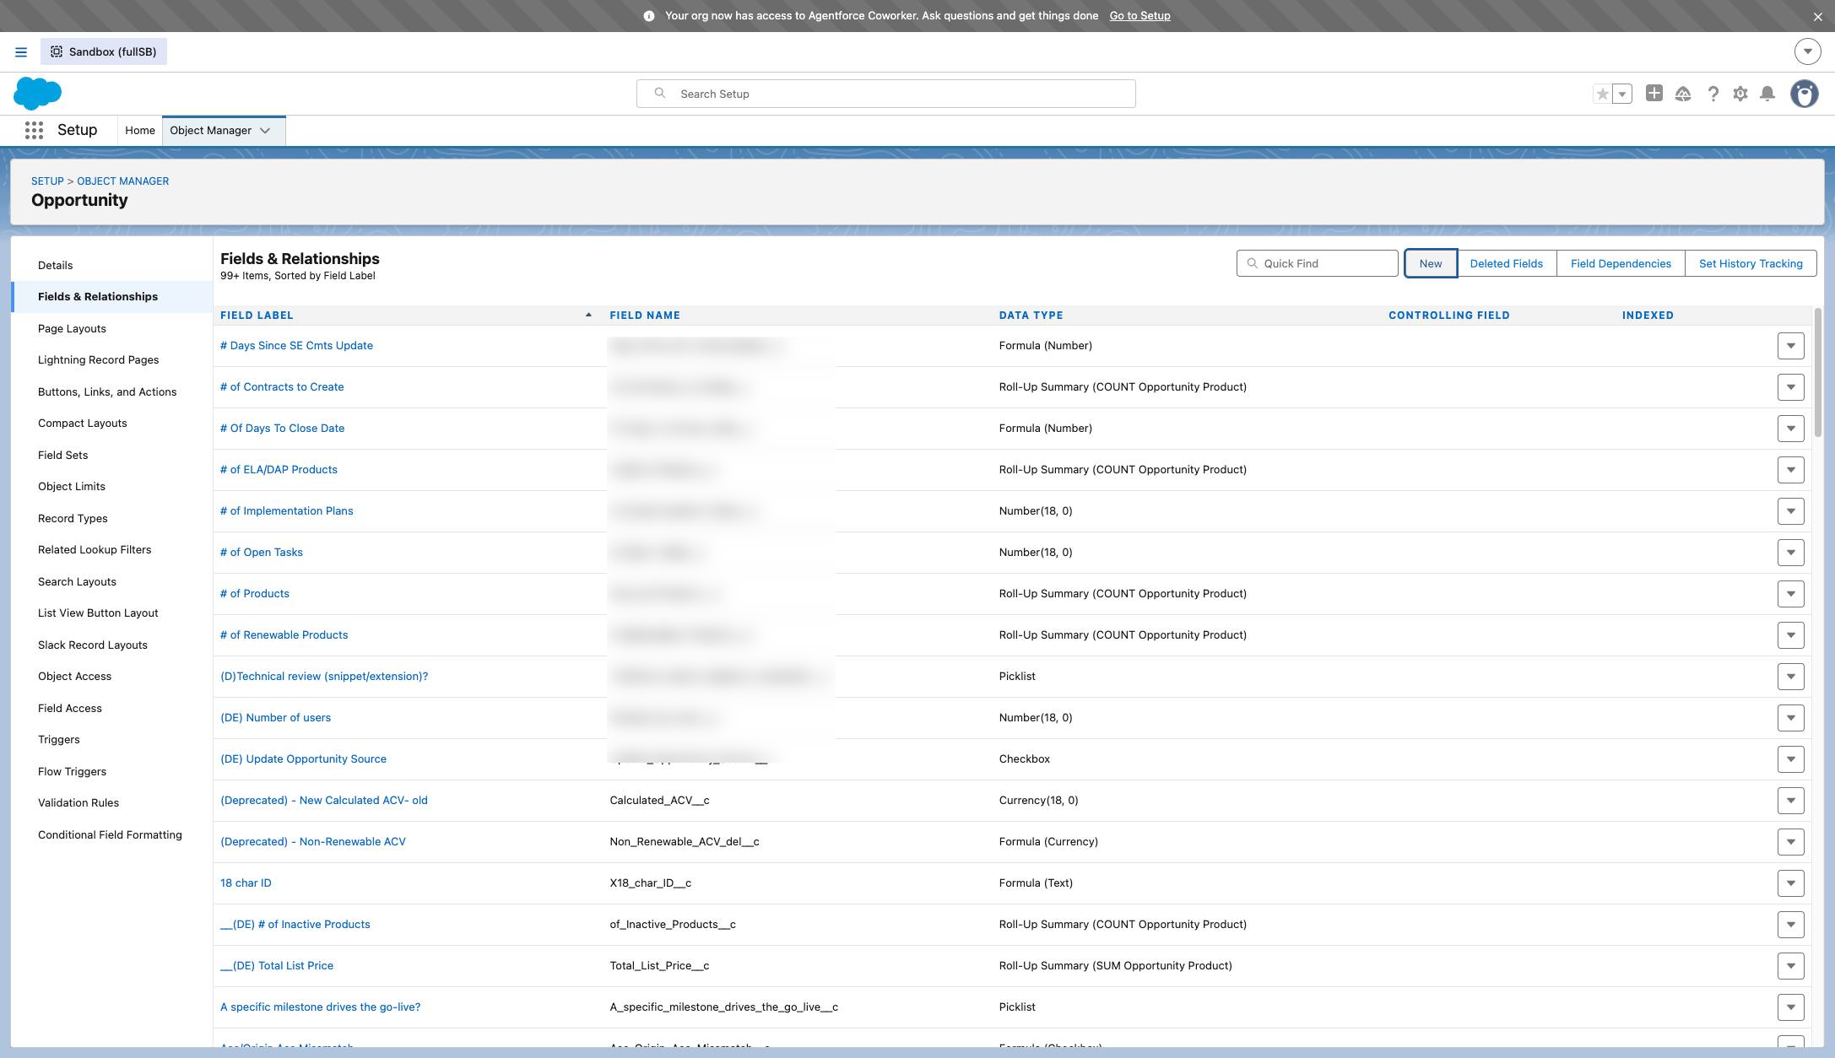The height and width of the screenshot is (1058, 1835).
Task: Open Triggers in the sidebar
Action: click(x=59, y=740)
